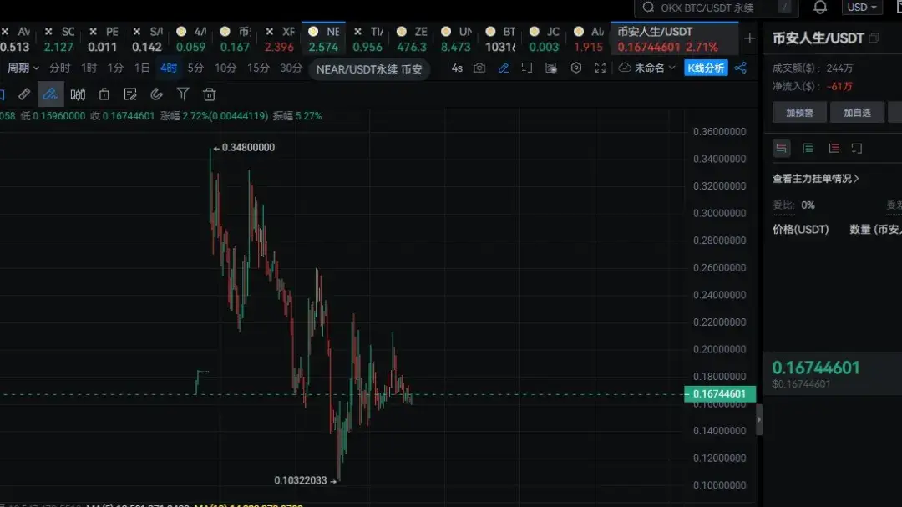The width and height of the screenshot is (902, 507).
Task: Enter fullscreen chart mode
Action: click(x=600, y=68)
